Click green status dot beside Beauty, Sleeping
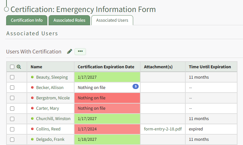 [32, 77]
